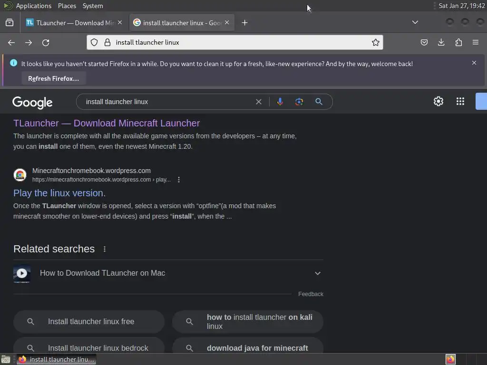Open the Places menu
Image resolution: width=487 pixels, height=365 pixels.
(x=67, y=6)
